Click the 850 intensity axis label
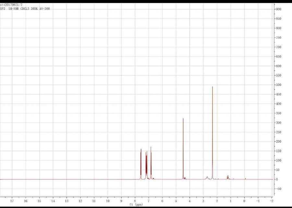 [x=279, y=18]
